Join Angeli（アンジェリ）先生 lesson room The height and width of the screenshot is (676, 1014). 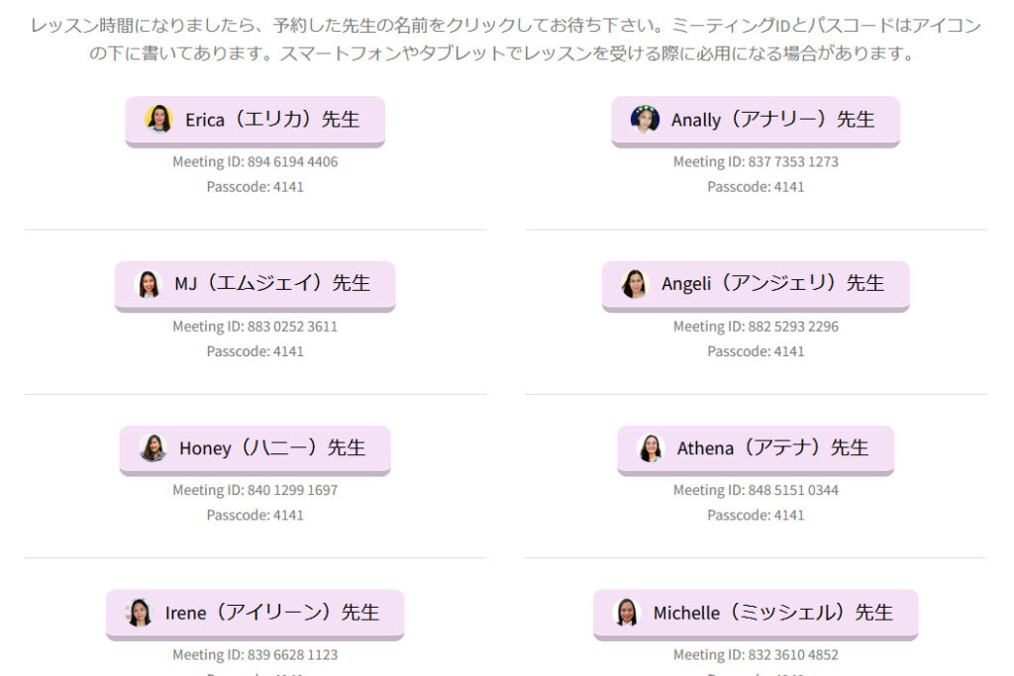pyautogui.click(x=772, y=284)
